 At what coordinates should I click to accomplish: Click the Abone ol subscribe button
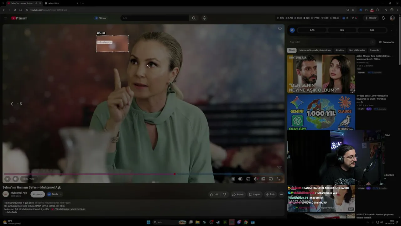(x=38, y=194)
